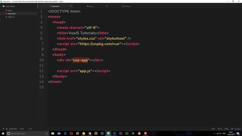This screenshot has width=242, height=136.
Task: Switch to the app.js editor tab
Action: (91, 6)
